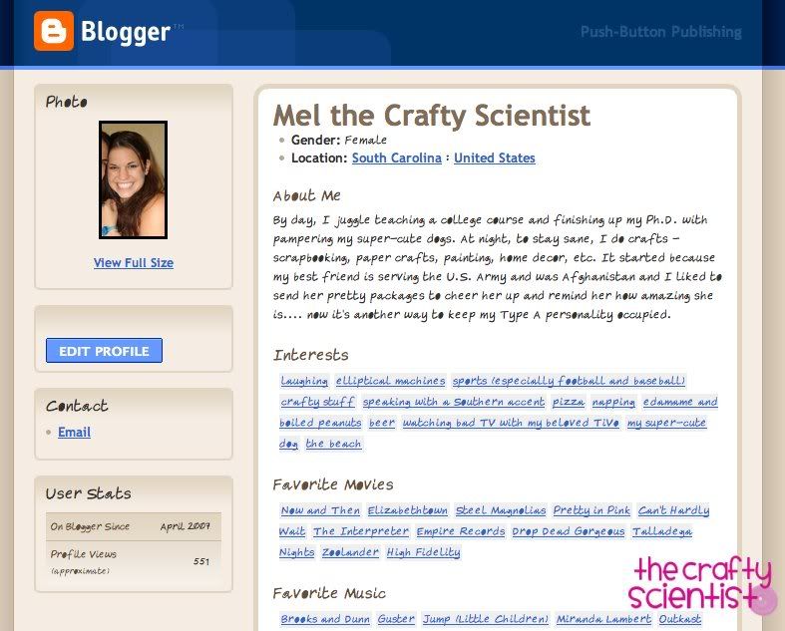Click the crafty stuff interest link
This screenshot has height=631, width=785.
coord(317,402)
